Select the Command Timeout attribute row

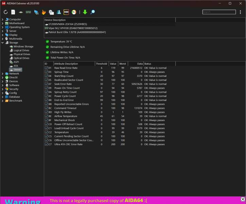(x=109, y=108)
